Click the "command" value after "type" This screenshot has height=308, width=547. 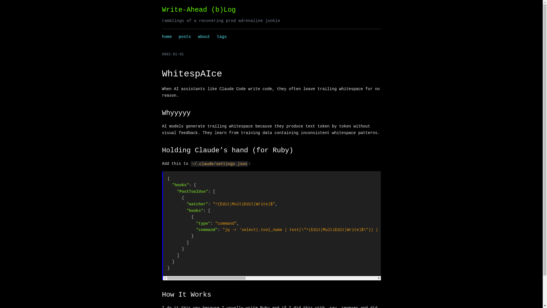(x=226, y=224)
